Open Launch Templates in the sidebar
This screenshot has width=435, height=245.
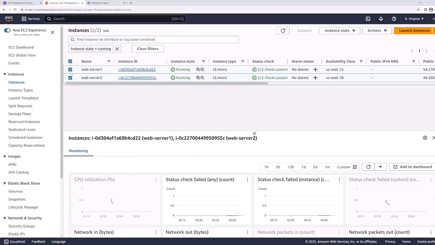point(23,98)
